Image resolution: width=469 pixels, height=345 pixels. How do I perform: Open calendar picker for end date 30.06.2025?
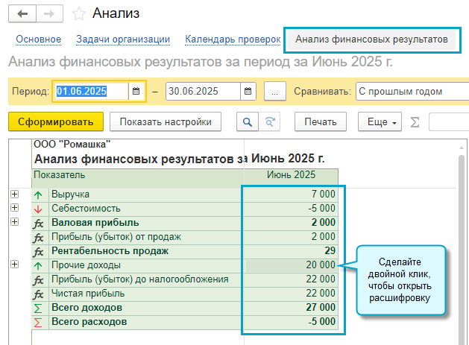coord(248,92)
